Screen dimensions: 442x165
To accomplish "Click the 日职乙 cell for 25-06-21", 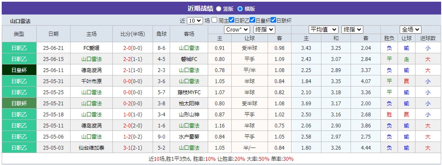I will click(19, 48).
